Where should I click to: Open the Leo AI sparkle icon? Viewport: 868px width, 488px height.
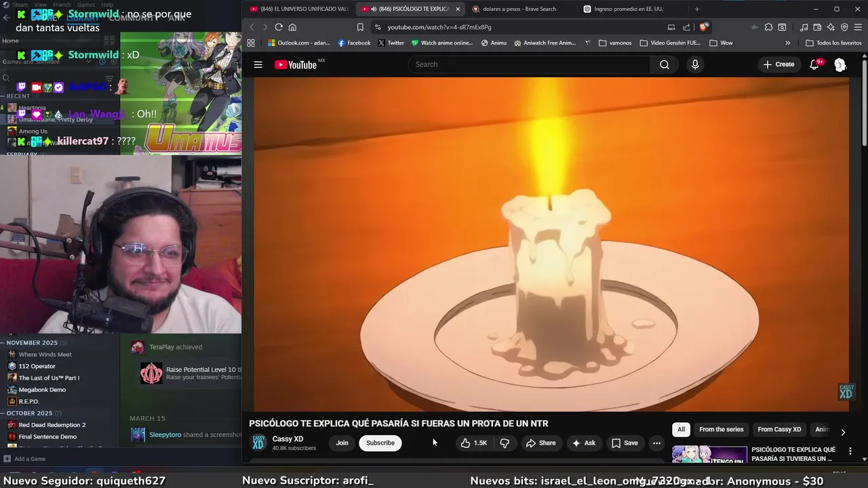tap(831, 27)
